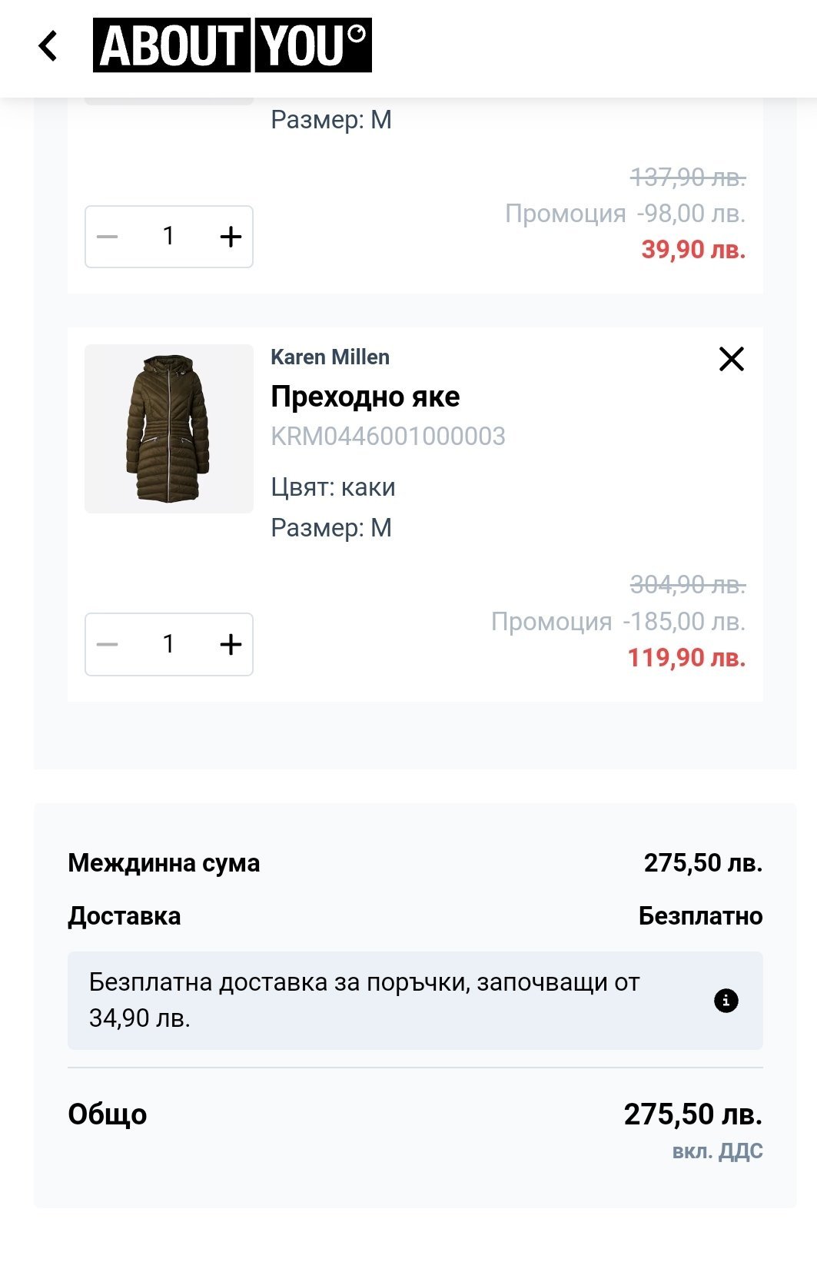The image size is (817, 1262).
Task: Open the free delivery info icon
Action: pos(726,1001)
